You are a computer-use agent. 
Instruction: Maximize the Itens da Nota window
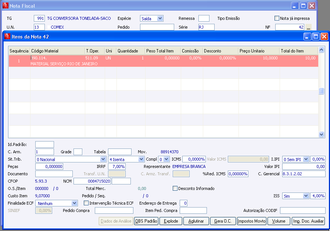[316, 37]
